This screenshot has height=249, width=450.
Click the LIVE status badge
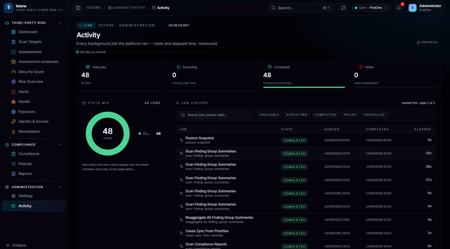[86, 26]
